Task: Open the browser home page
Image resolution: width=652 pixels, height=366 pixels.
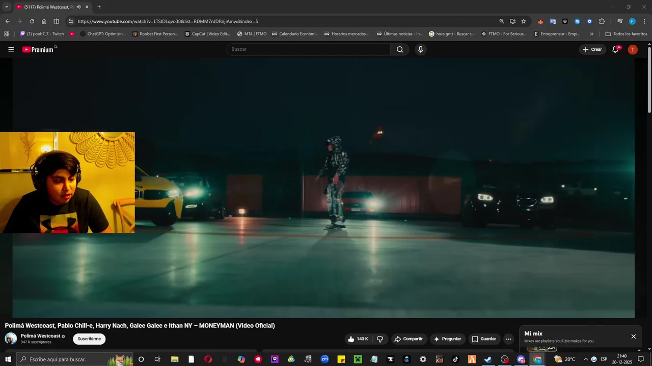Action: 44,21
